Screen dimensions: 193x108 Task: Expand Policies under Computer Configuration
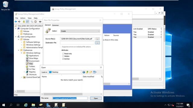pyautogui.click(x=19, y=31)
